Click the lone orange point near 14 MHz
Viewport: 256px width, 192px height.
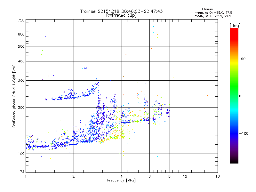tap(207, 95)
